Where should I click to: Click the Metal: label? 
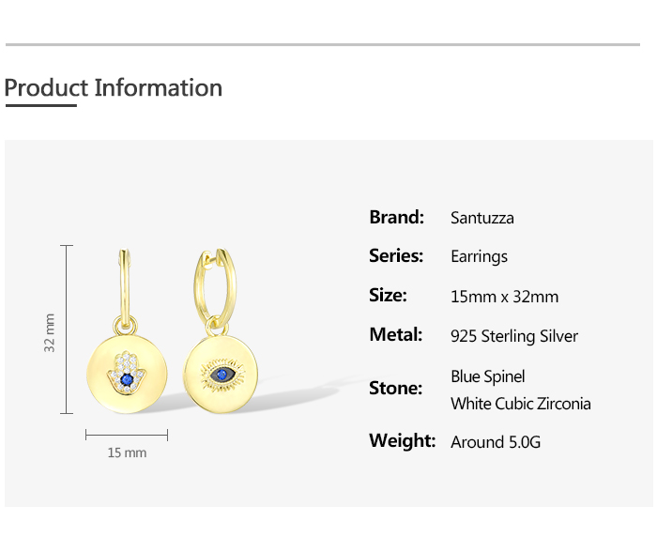pyautogui.click(x=396, y=334)
